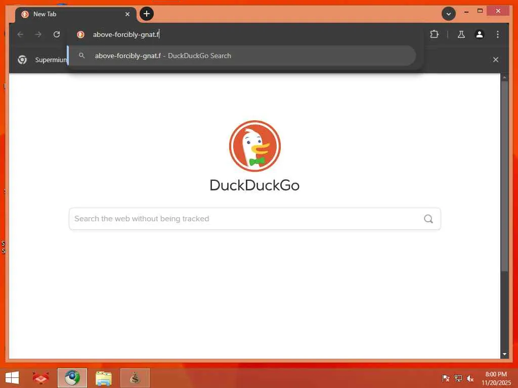Click the page vertical scrollbar thumb
Image resolution: width=518 pixels, height=388 pixels.
tap(504, 176)
